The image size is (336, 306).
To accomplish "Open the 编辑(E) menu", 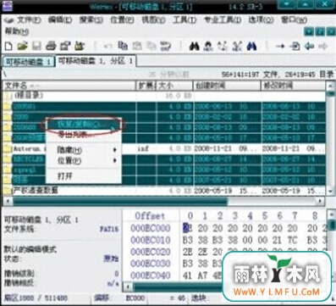I will click(60, 20).
